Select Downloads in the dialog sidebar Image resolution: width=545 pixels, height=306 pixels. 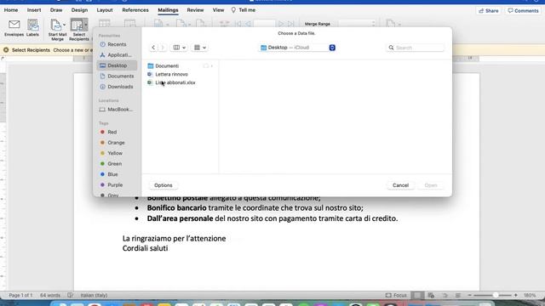118,87
